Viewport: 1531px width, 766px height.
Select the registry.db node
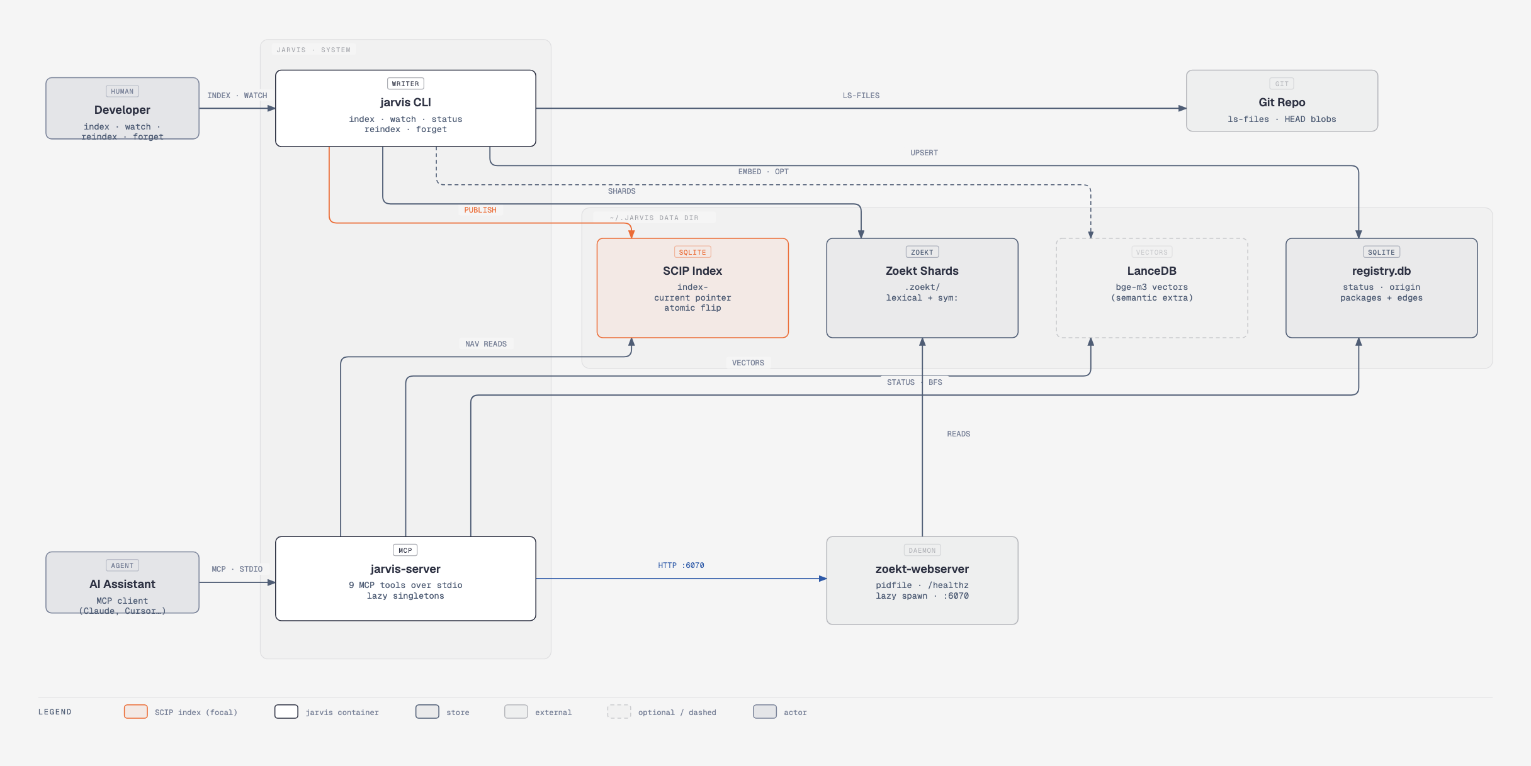tap(1381, 288)
